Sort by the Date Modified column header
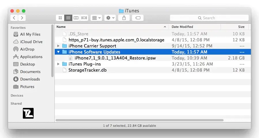 194,27
